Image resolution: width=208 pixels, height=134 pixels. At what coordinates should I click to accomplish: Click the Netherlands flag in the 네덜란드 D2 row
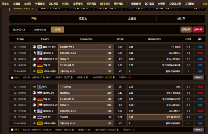40,93
